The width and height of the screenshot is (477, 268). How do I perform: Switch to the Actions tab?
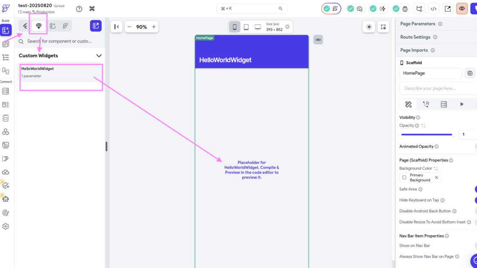tap(426, 104)
